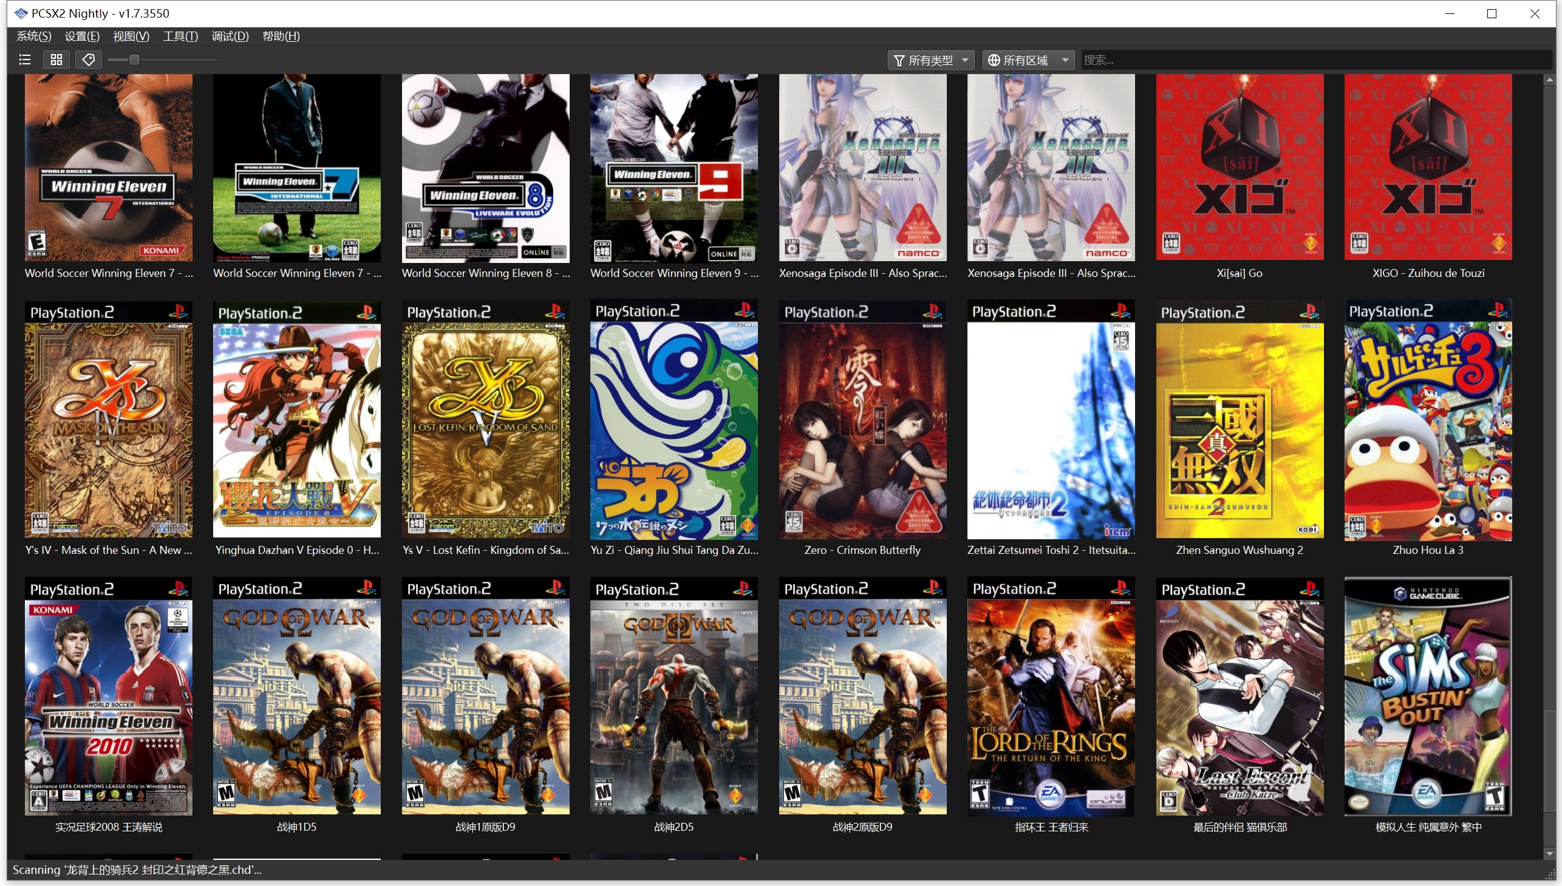
Task: Select Zhen Sanguo Wushuang 2 cover
Action: [1240, 419]
